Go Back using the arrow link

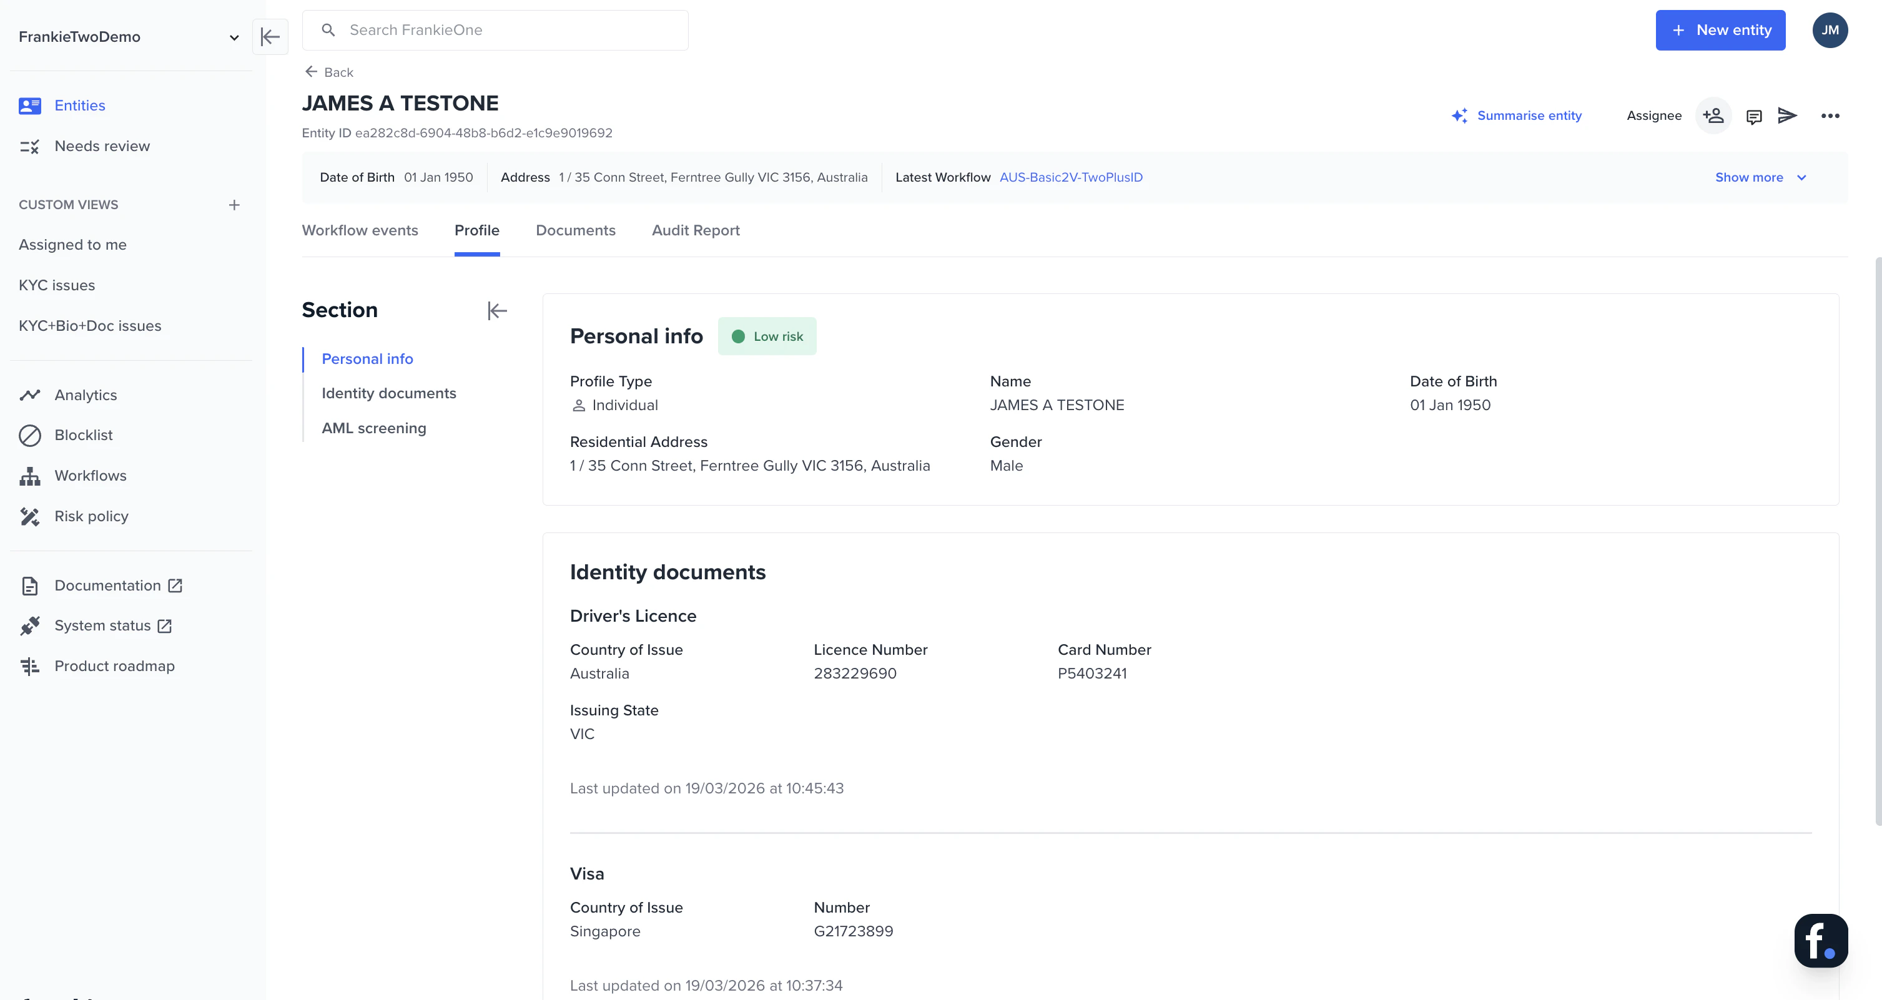click(329, 72)
